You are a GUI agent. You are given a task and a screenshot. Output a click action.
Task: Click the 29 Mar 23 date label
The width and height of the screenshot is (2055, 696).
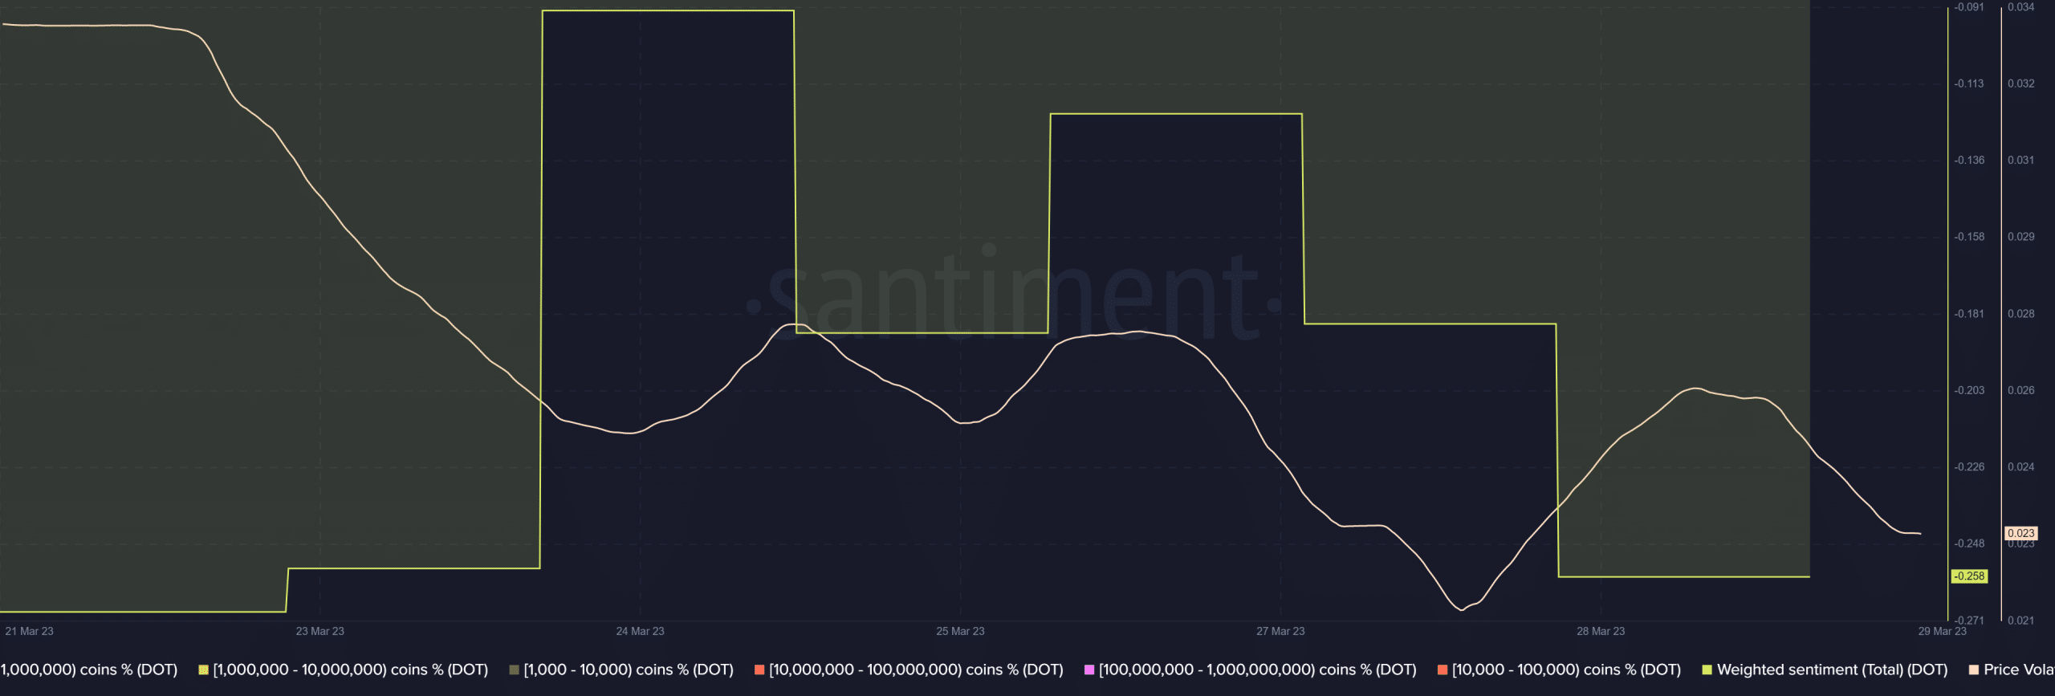1942,631
